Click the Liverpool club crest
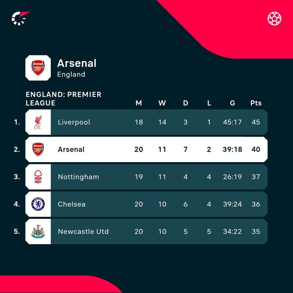This screenshot has width=293, height=293. (x=38, y=122)
